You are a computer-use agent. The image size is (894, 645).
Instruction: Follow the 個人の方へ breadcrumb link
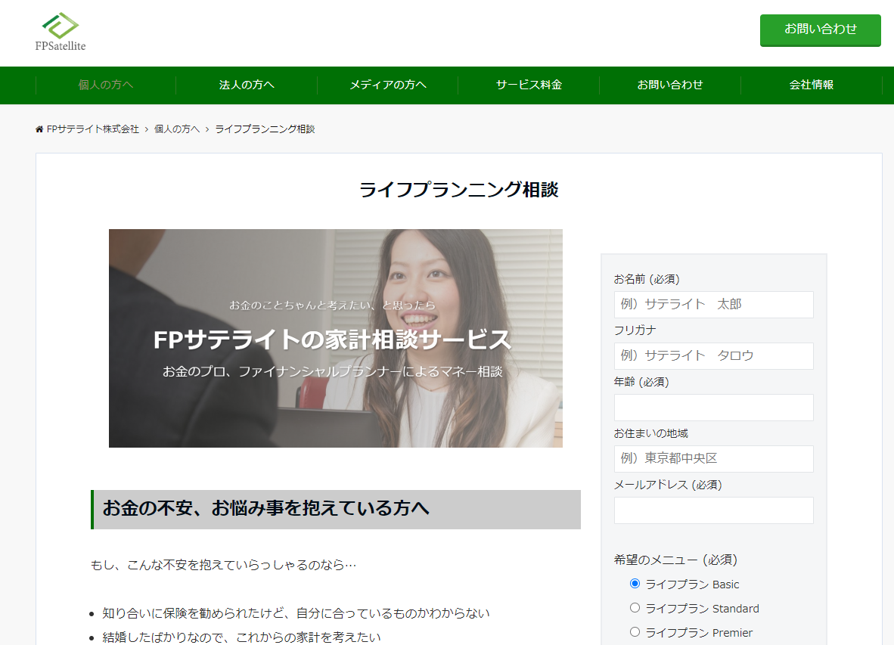177,129
